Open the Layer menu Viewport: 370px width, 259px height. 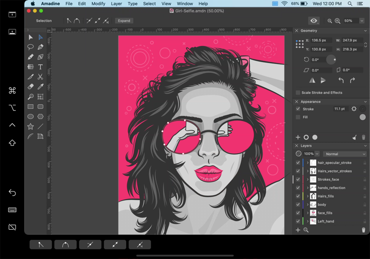116,4
